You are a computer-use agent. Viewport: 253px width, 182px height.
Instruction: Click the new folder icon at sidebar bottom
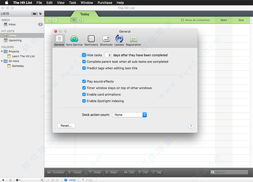click(11, 180)
